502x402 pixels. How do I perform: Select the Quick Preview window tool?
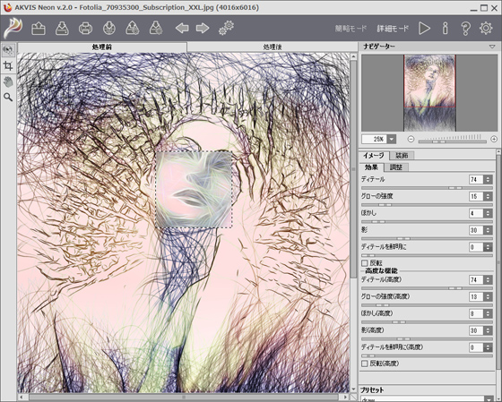tap(8, 49)
